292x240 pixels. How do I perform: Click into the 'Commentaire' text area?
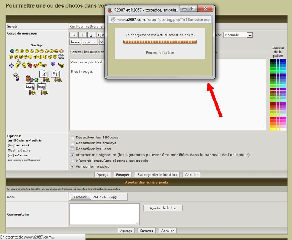[x=104, y=214]
